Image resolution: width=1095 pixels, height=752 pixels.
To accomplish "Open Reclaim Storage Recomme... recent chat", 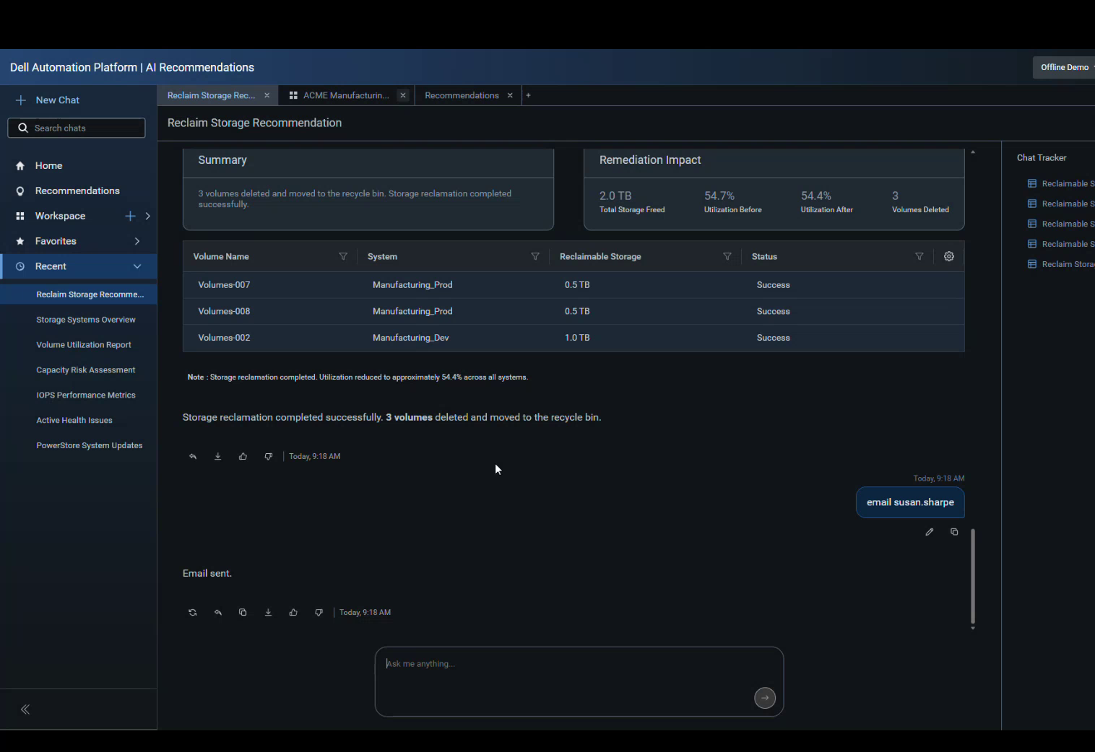I will (x=79, y=294).
